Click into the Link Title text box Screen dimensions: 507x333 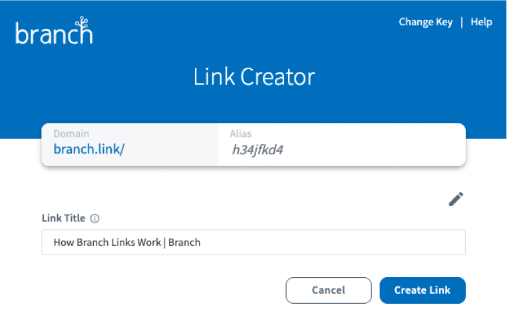[x=254, y=242]
